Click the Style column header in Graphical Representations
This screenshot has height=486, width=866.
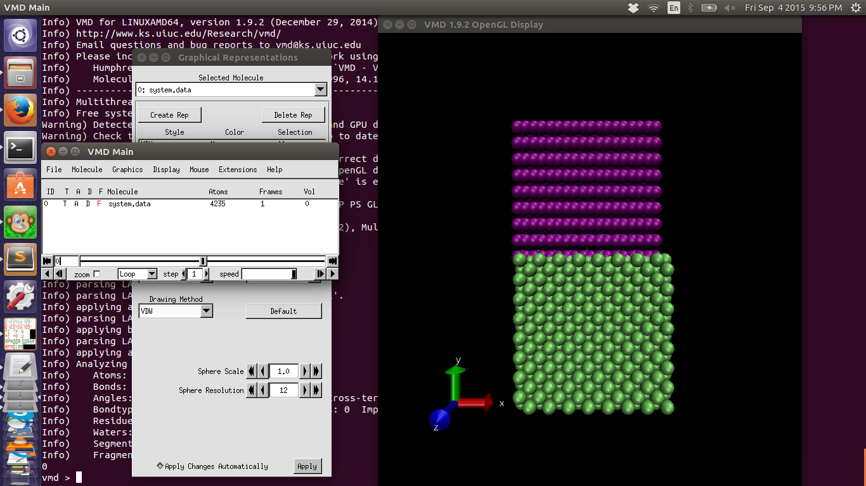tap(174, 132)
